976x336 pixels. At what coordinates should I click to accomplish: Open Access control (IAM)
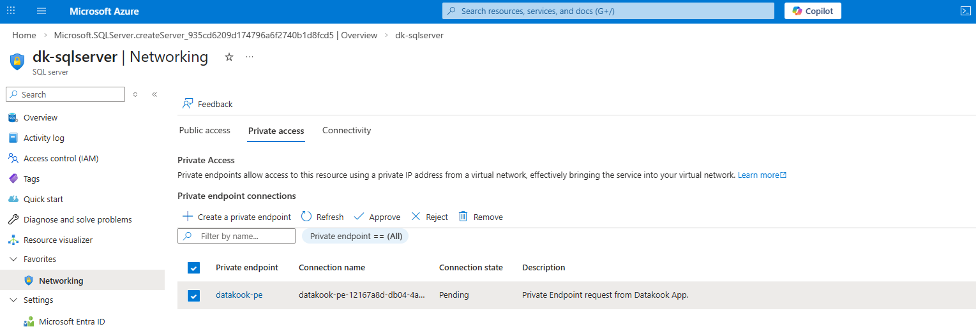pos(61,158)
